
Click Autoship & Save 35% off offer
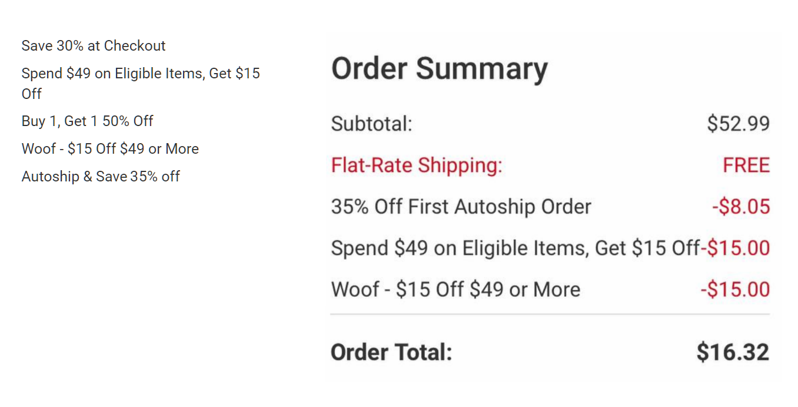click(x=101, y=177)
